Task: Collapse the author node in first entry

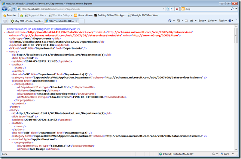Action: [10, 65]
